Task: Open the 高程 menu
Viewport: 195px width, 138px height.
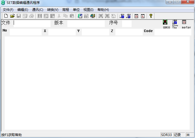Action: 66,10
